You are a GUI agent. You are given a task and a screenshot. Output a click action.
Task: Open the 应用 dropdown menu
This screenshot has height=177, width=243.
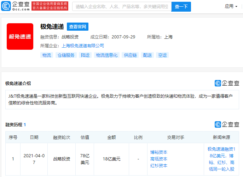pos(231,6)
